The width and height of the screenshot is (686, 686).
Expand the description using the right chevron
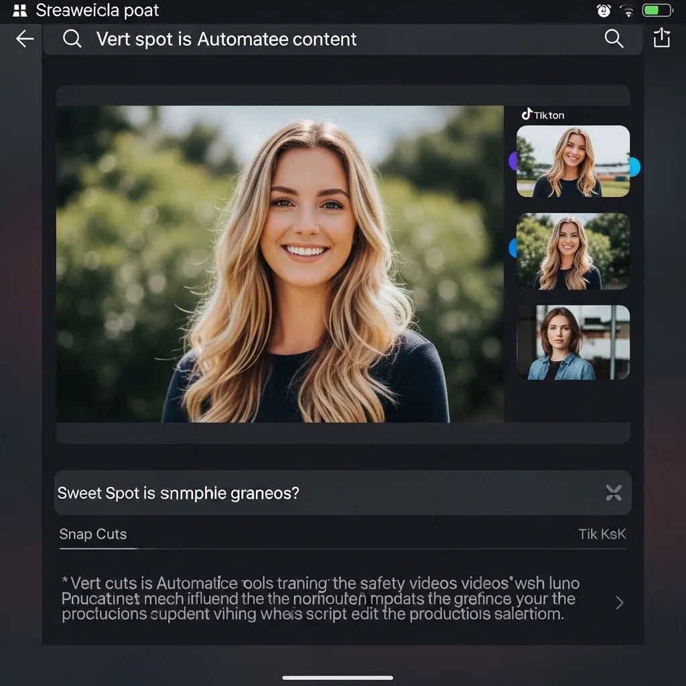click(x=619, y=603)
